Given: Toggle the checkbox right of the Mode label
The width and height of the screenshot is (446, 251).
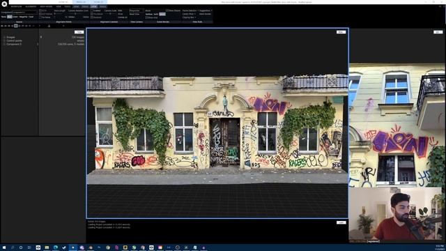Looking at the screenshot, I should (x=167, y=10).
